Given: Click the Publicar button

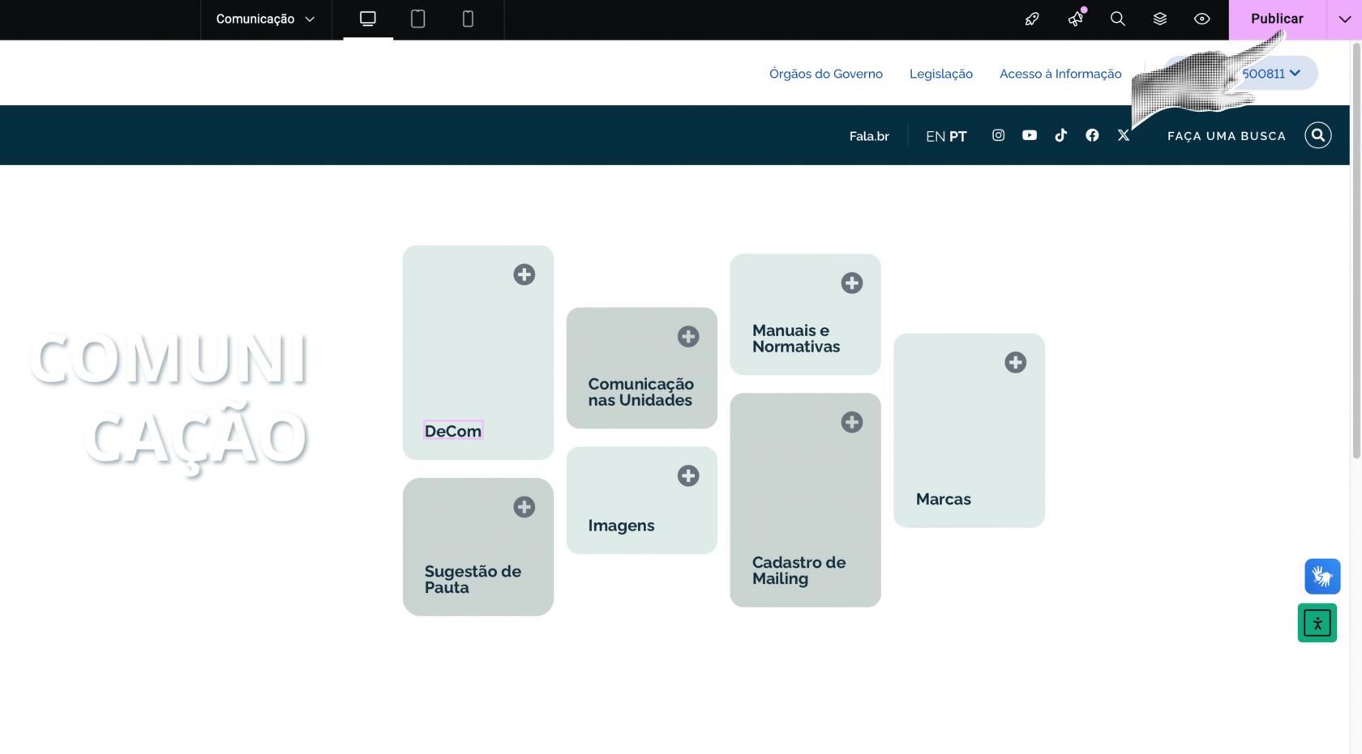Looking at the screenshot, I should tap(1277, 19).
